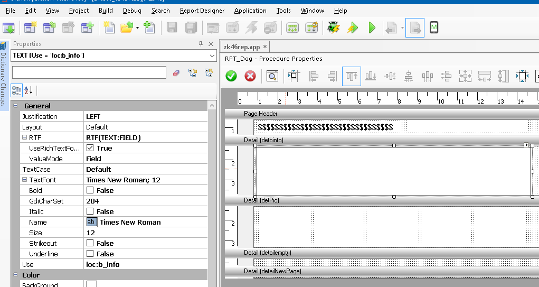
Task: Tick the Italic checkbox
Action: point(90,211)
